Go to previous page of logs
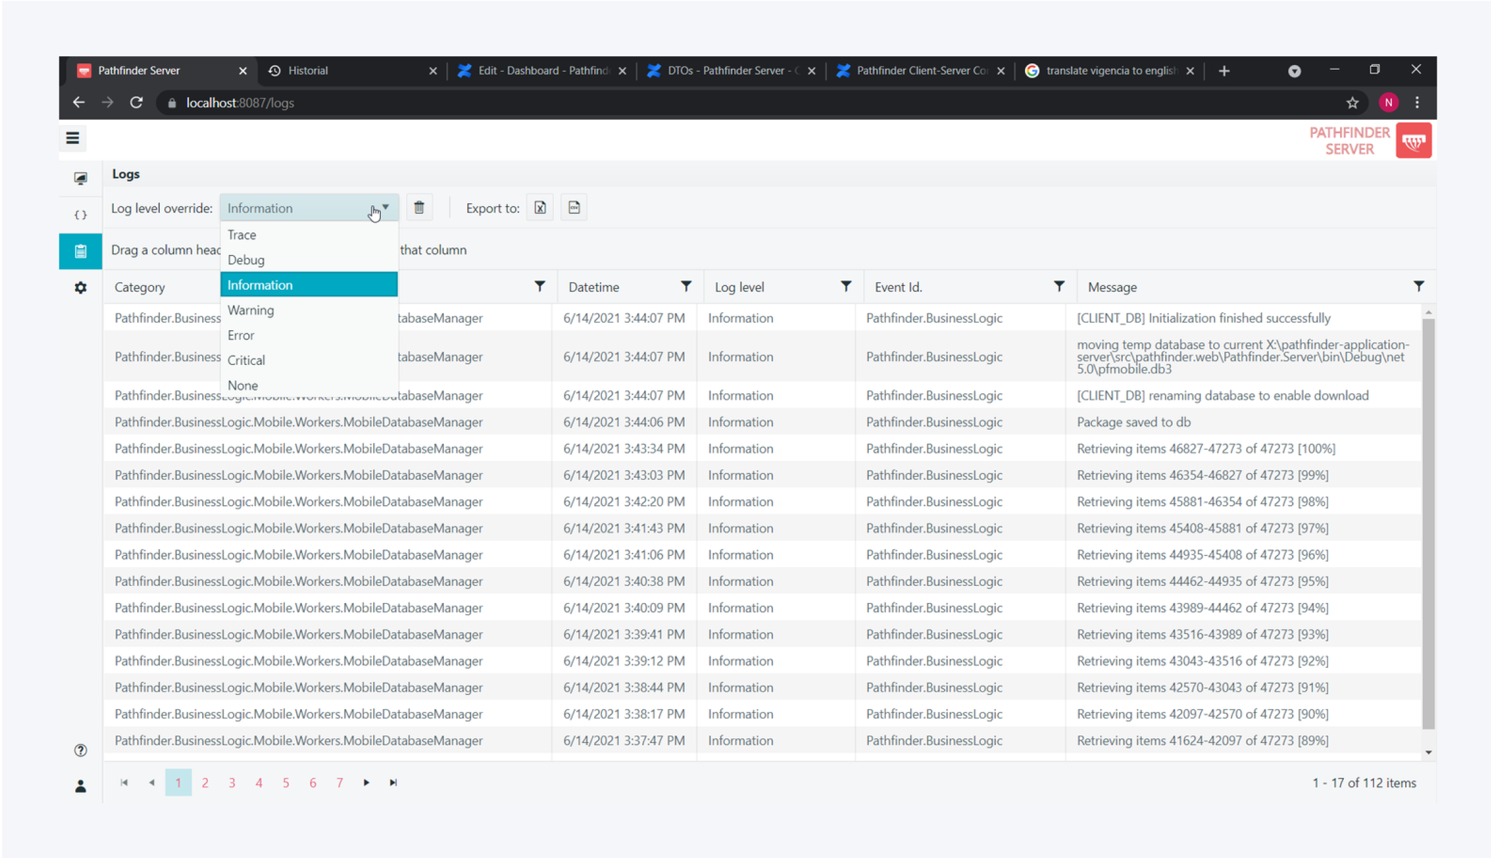 tap(152, 783)
